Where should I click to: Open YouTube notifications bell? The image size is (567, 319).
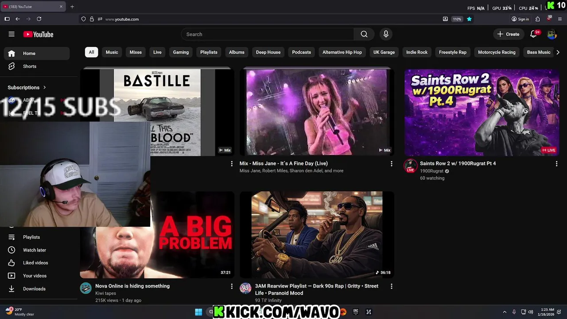pos(534,34)
